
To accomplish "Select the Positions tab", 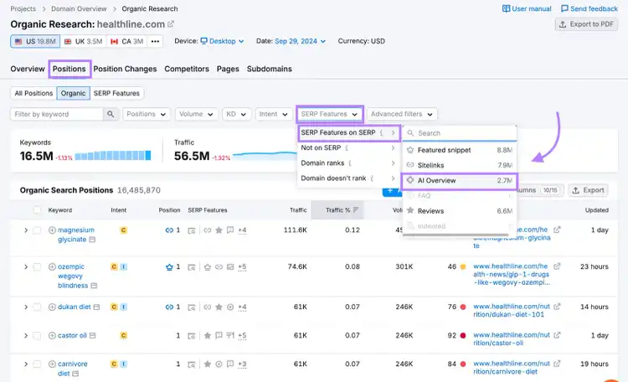I will click(x=69, y=69).
